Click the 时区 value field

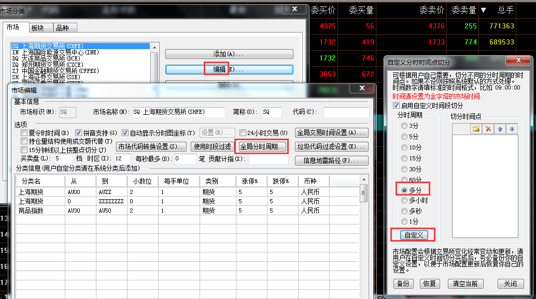[122, 158]
